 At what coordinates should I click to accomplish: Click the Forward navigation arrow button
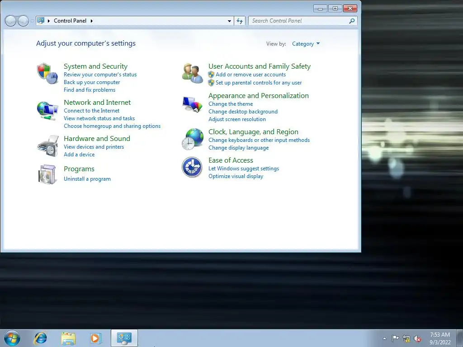23,21
